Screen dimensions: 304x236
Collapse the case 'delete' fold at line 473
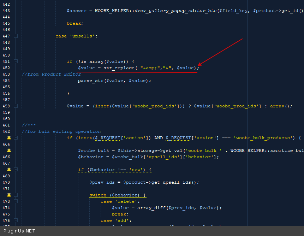(x=16, y=201)
